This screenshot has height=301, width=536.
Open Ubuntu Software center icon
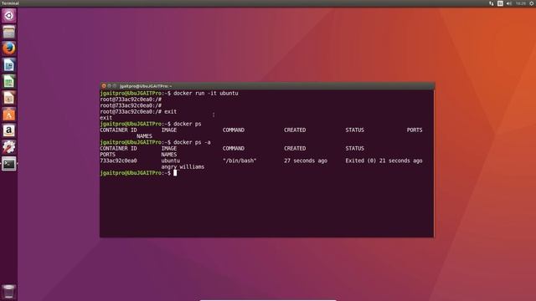click(x=9, y=115)
